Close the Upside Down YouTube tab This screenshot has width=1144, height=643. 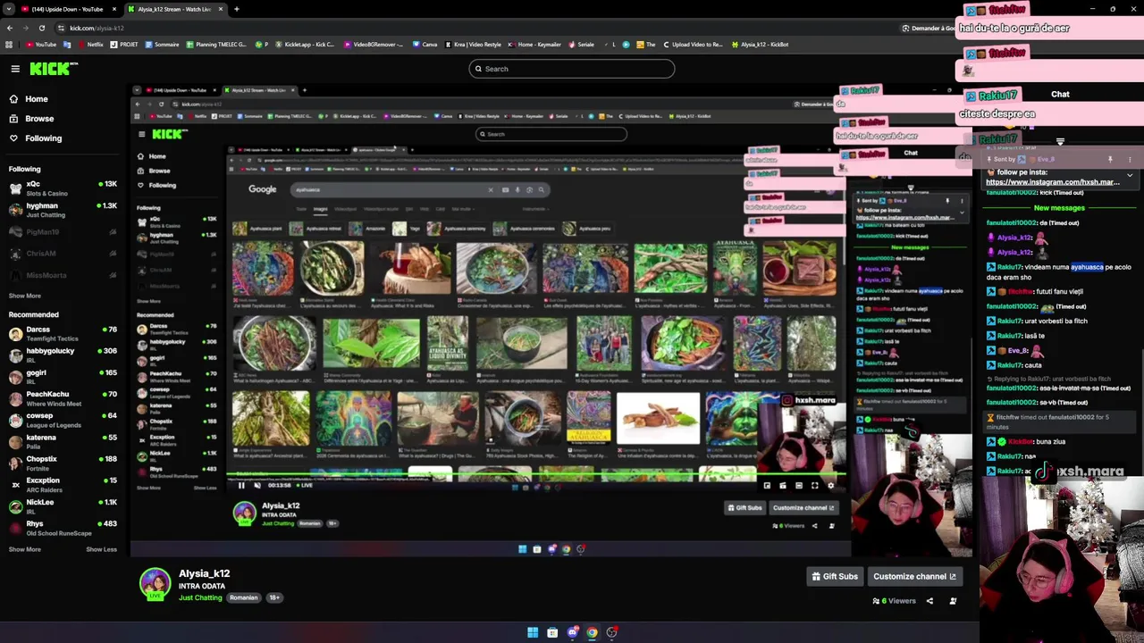[114, 9]
